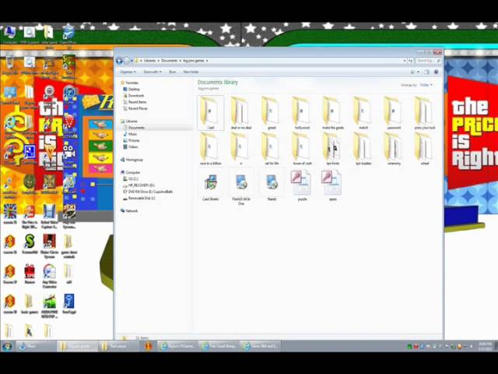Open the deal or no deal folder
This screenshot has height=374, width=498.
[240, 113]
